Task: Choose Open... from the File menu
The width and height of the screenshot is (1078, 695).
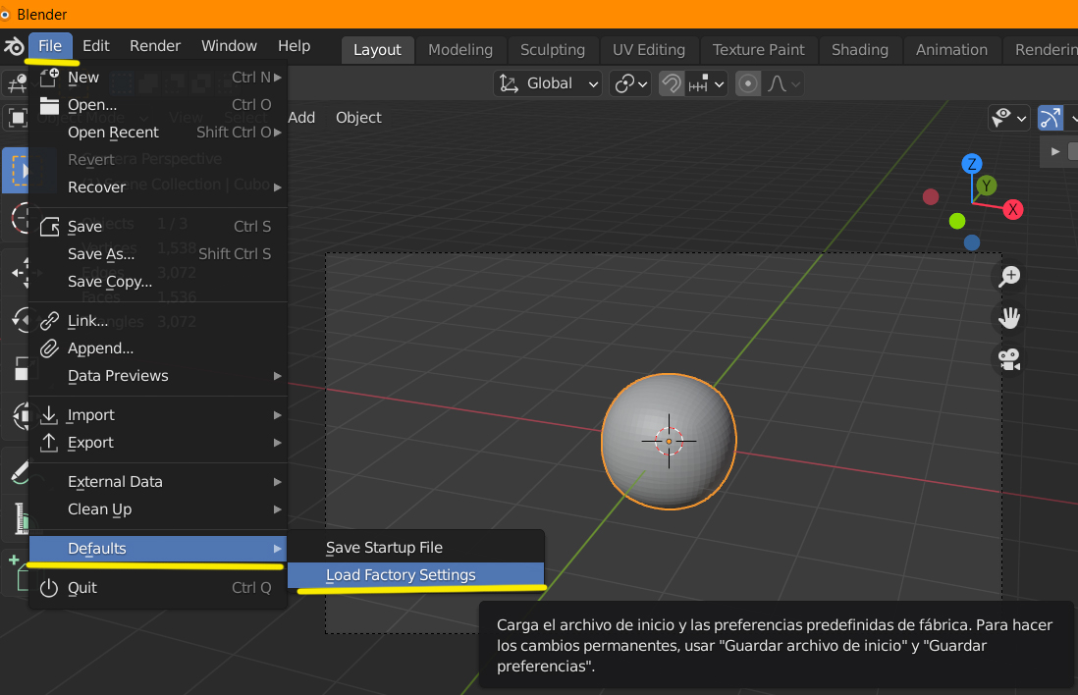Action: (x=158, y=105)
